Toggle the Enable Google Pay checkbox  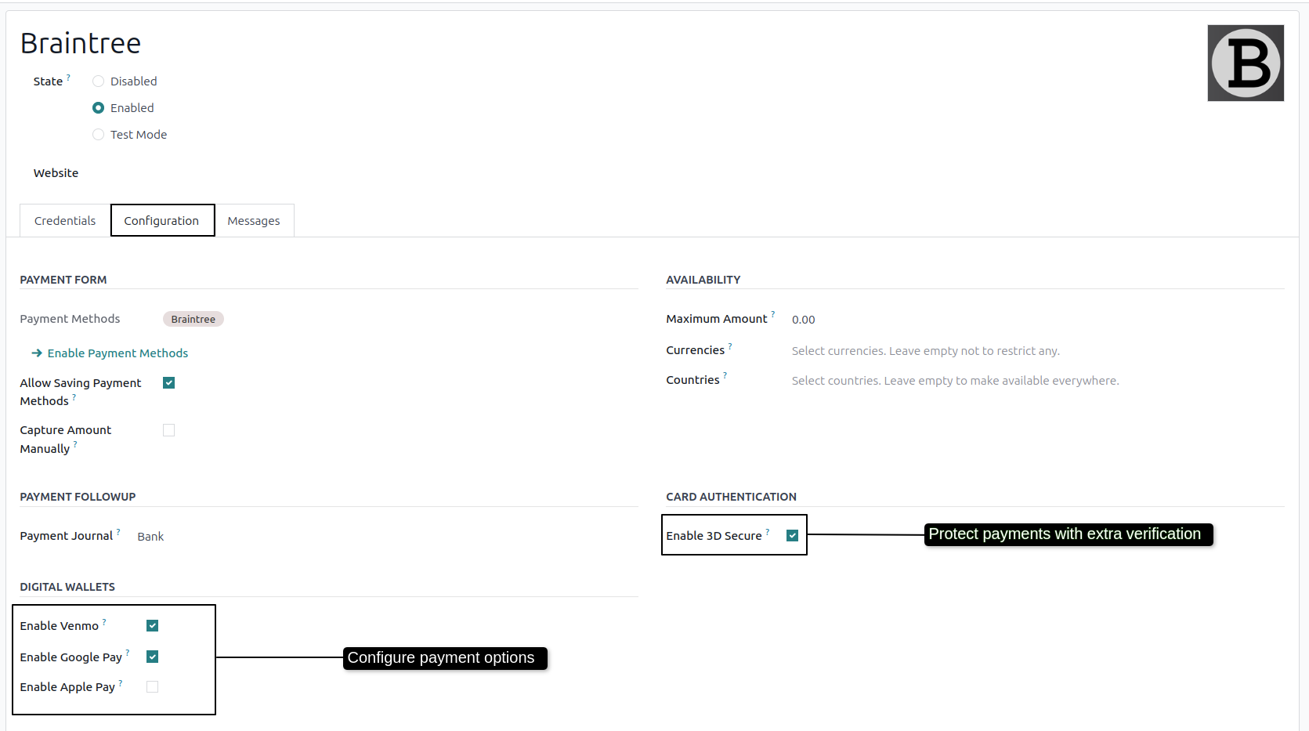click(153, 657)
